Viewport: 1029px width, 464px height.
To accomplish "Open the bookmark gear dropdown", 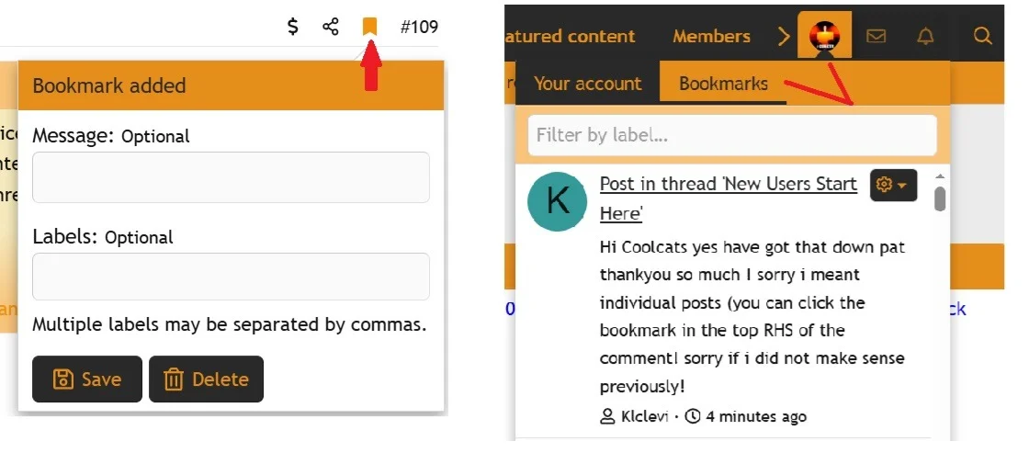I will (893, 185).
